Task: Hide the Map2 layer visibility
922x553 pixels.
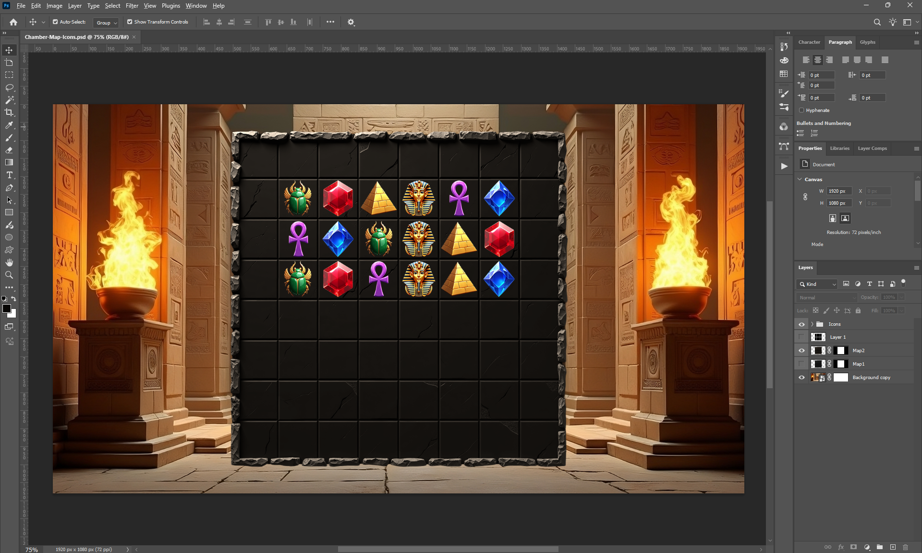Action: (x=801, y=351)
